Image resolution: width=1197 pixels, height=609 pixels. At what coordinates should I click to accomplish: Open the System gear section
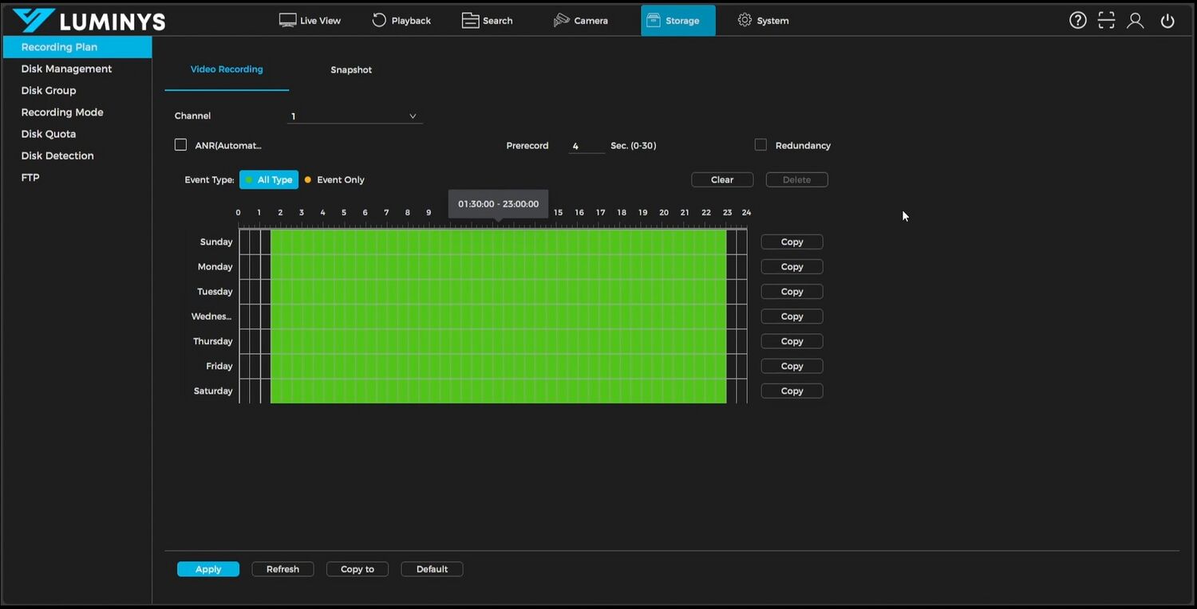(x=763, y=21)
